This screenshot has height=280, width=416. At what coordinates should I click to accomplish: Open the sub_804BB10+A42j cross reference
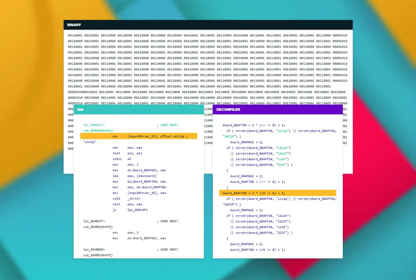(98, 130)
